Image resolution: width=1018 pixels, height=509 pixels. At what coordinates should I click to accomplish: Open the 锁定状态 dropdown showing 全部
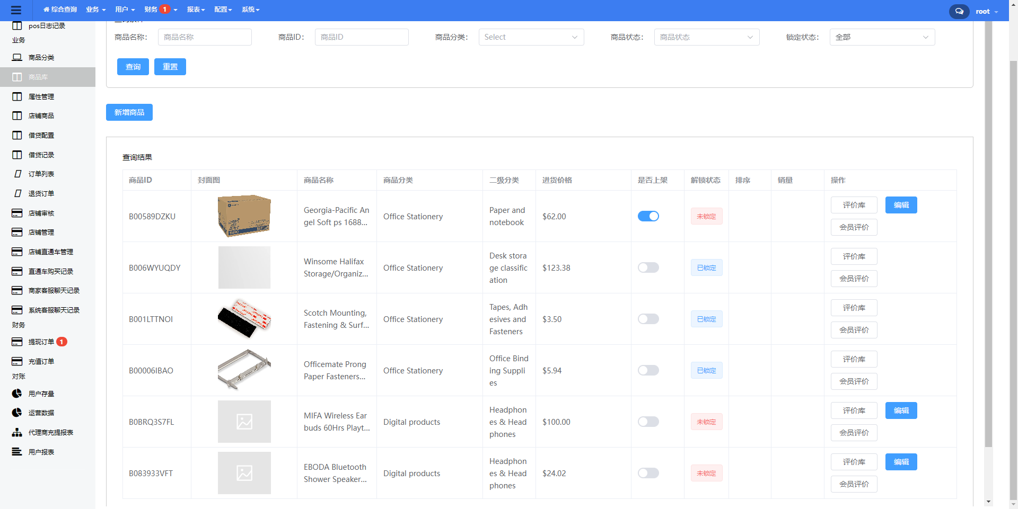[x=882, y=37]
